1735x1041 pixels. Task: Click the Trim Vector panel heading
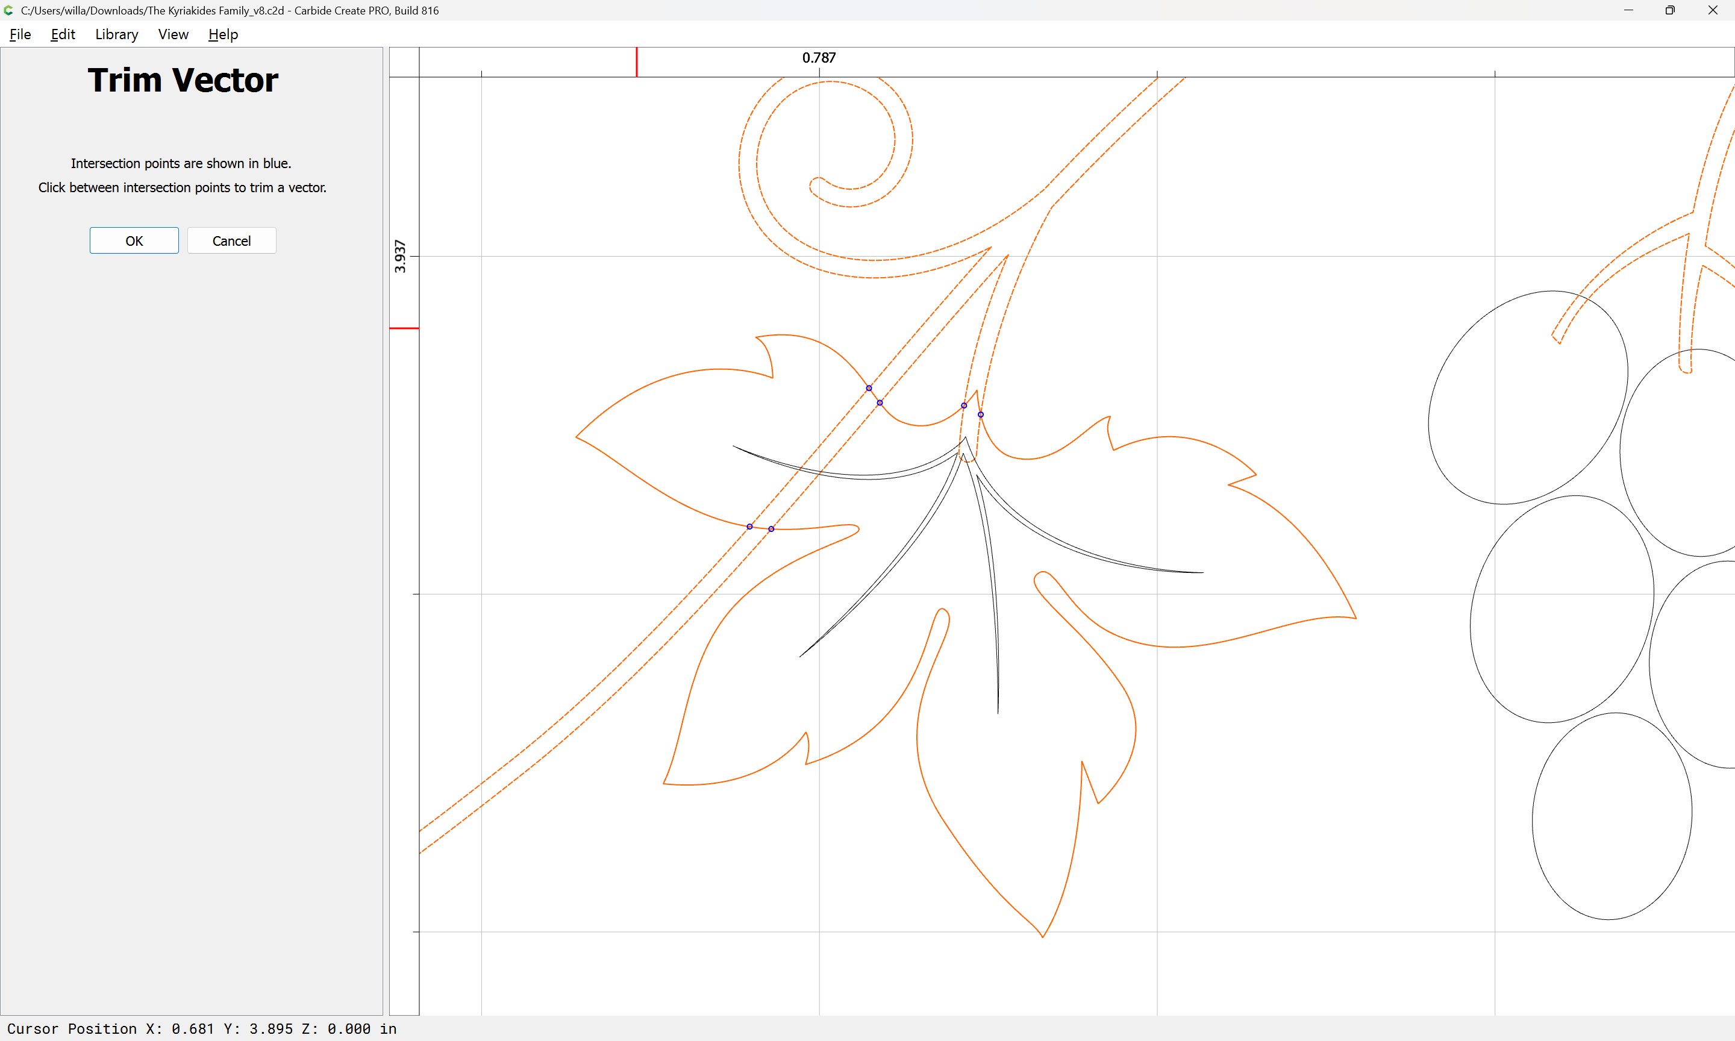point(183,80)
